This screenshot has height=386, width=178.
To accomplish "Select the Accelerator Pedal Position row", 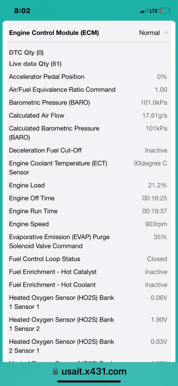I will tap(89, 77).
